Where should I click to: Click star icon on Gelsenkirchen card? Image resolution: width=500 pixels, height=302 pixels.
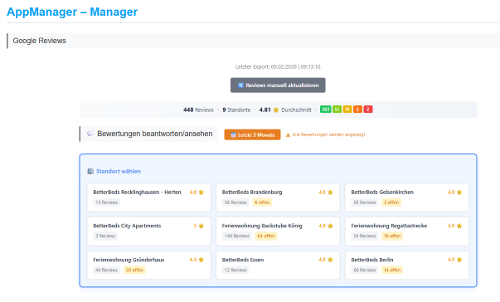coord(459,192)
